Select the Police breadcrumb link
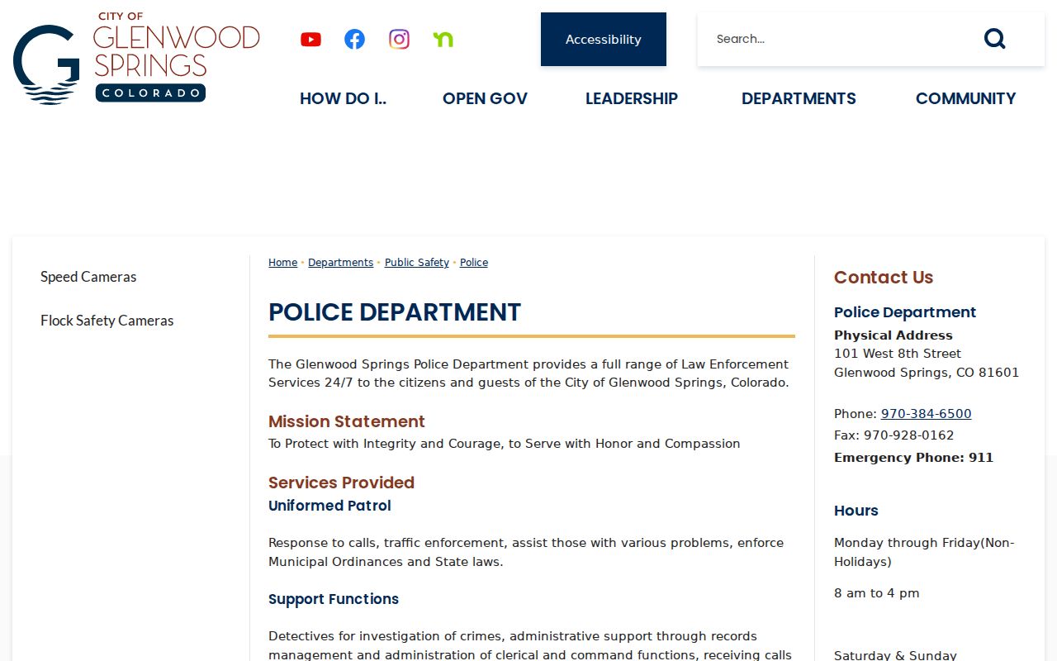Image resolution: width=1057 pixels, height=661 pixels. point(474,263)
